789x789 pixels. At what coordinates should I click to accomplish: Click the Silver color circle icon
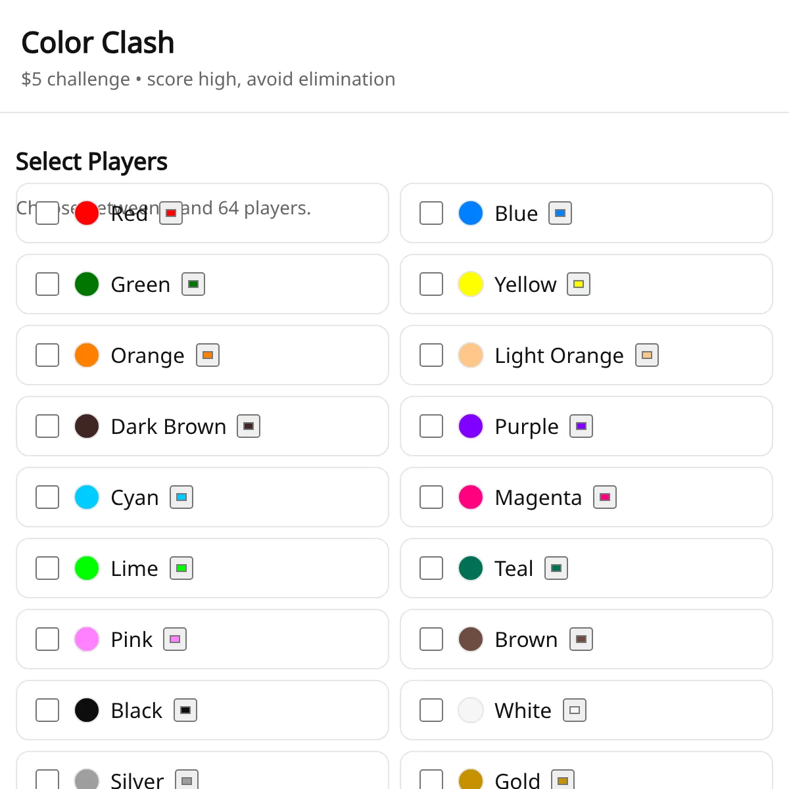pyautogui.click(x=87, y=780)
